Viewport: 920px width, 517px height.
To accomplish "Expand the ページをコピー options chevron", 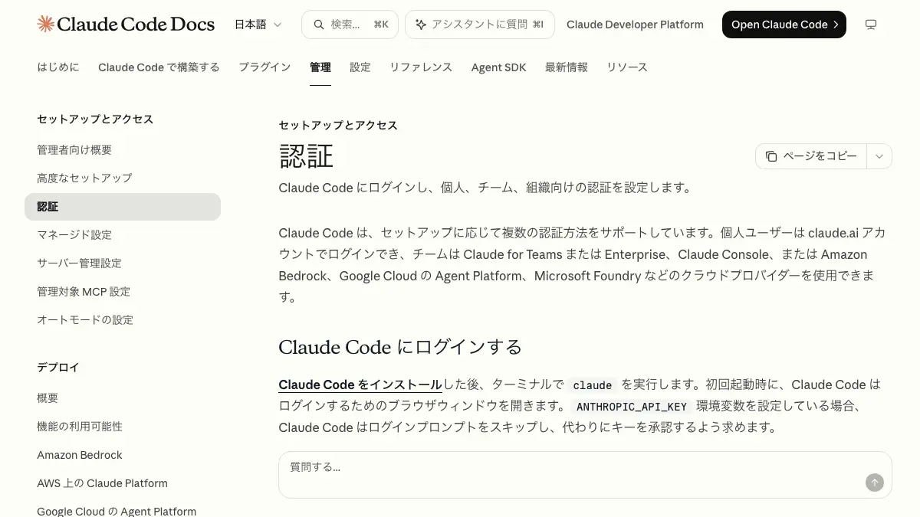I will tap(879, 156).
